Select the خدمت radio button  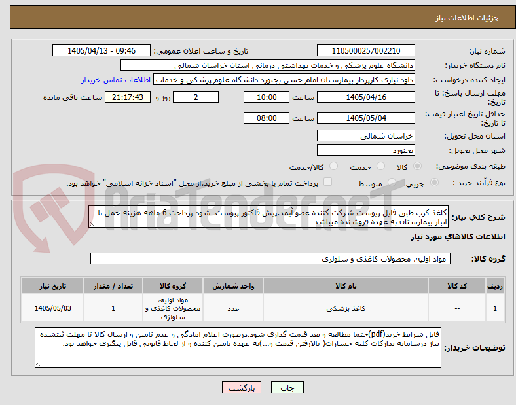[380, 166]
